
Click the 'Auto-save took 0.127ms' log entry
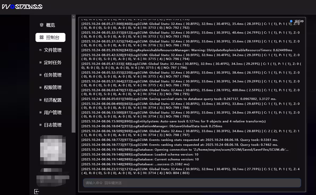(x=173, y=121)
